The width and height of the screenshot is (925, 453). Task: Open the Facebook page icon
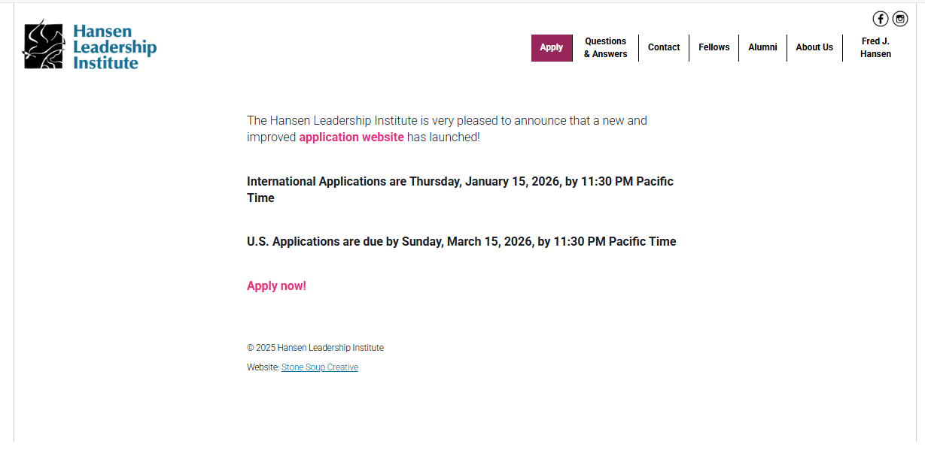(x=880, y=19)
